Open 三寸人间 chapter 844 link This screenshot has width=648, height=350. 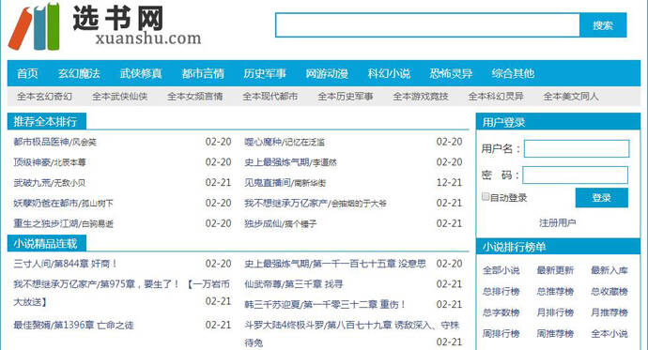[66, 264]
